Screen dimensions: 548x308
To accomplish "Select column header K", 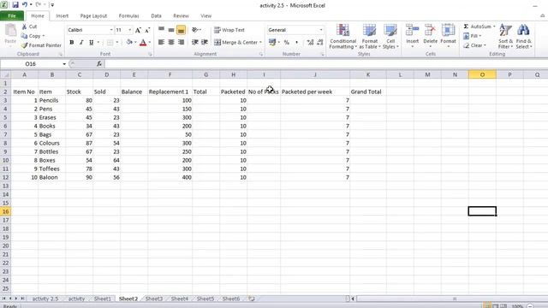I will [x=368, y=74].
